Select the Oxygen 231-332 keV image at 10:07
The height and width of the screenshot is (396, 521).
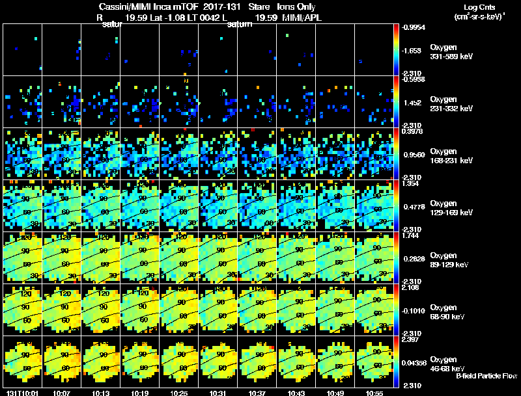click(x=61, y=102)
